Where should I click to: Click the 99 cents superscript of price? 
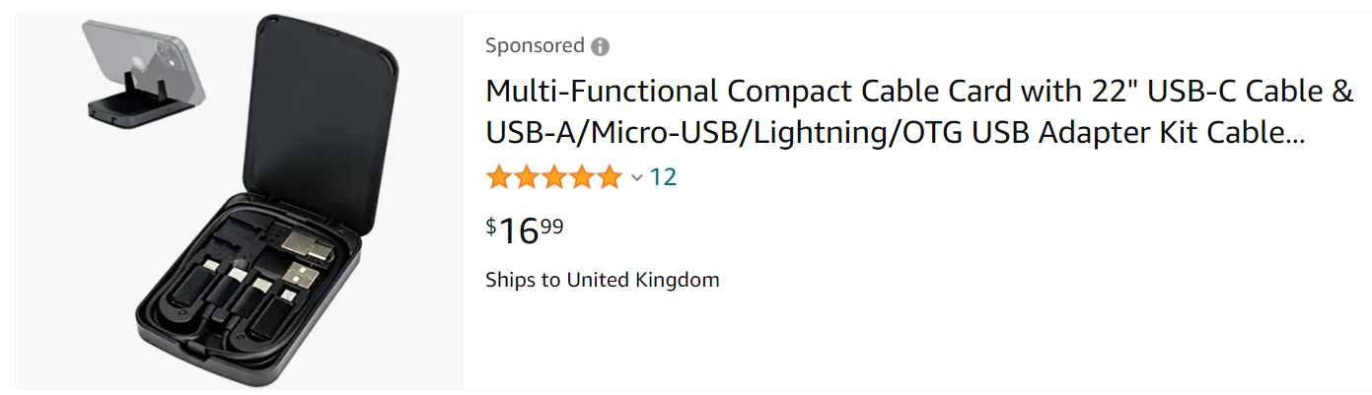pos(552,226)
